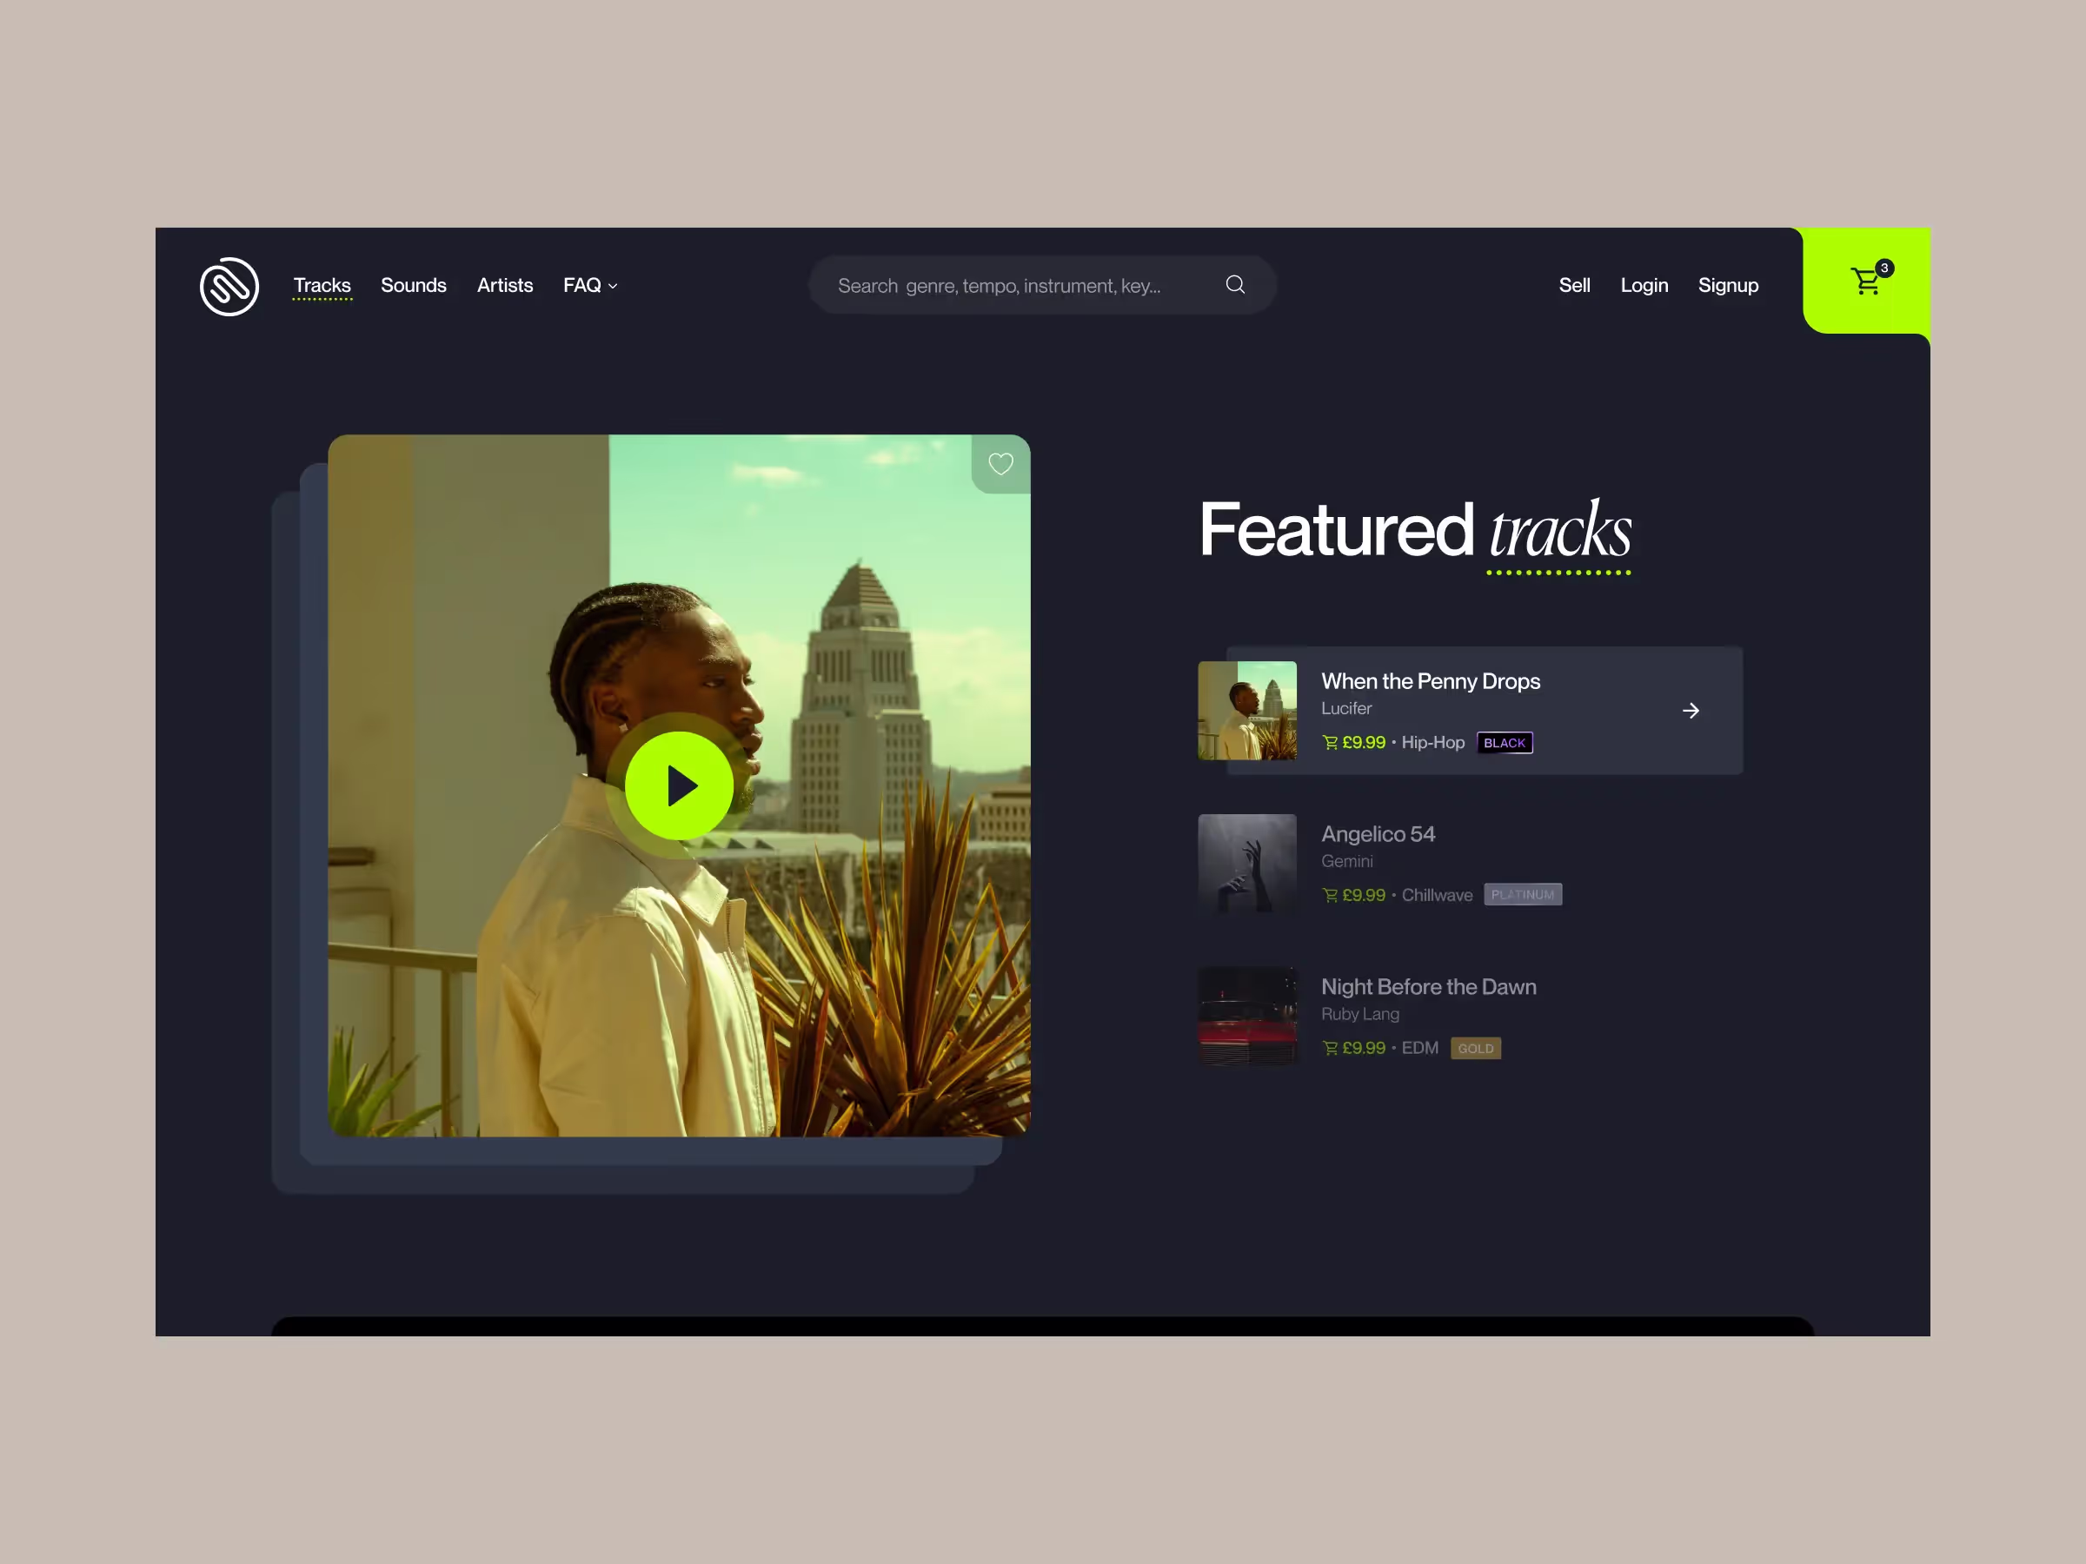Click the Login link

[x=1644, y=286]
